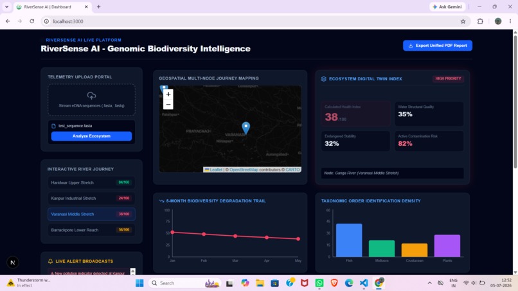Click the purple Plants bar
This screenshot has height=291, width=518.
(447, 246)
